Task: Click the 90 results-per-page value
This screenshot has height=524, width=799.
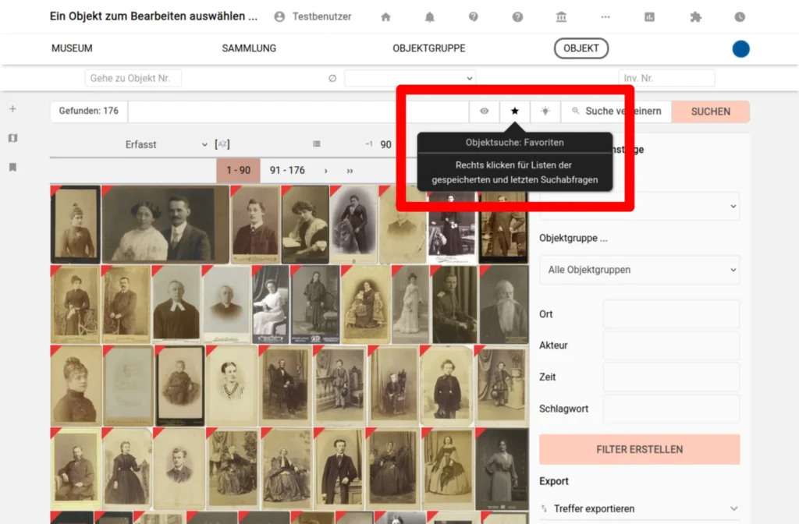Action: tap(385, 144)
